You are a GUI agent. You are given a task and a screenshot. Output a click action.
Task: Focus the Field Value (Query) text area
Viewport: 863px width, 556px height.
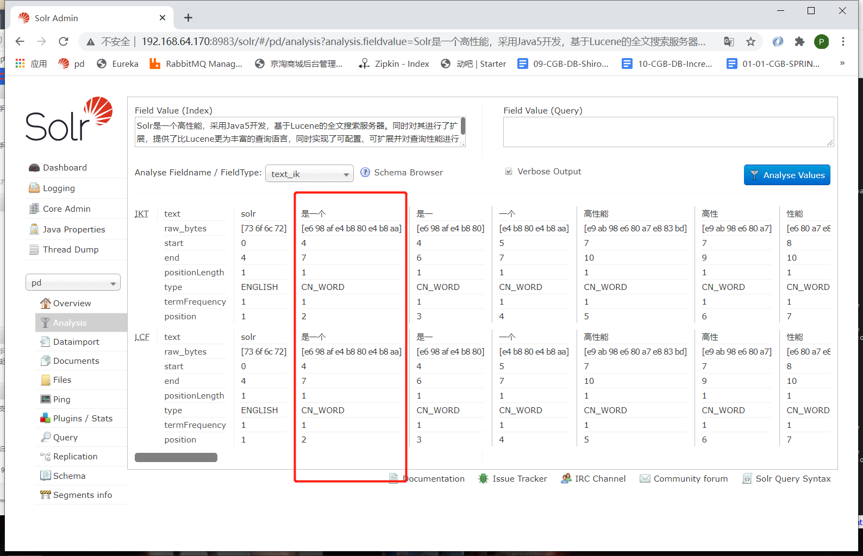[668, 132]
